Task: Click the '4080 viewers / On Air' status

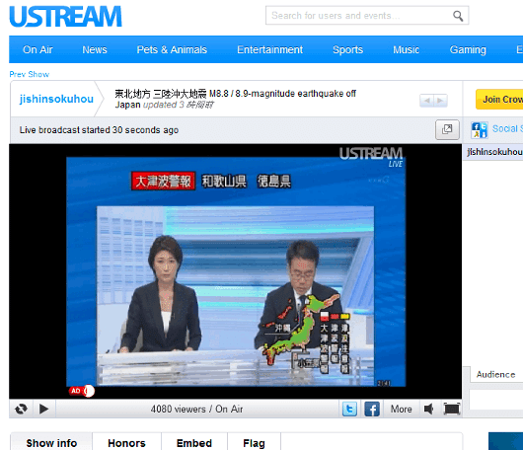Action: coord(196,409)
